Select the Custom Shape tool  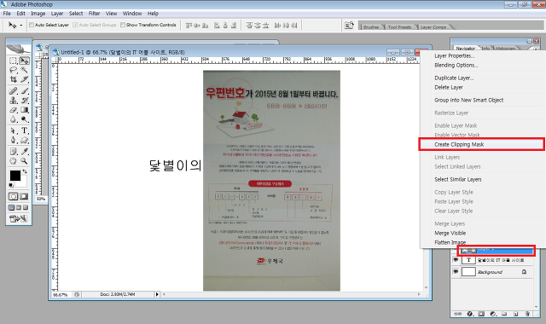(x=25, y=140)
